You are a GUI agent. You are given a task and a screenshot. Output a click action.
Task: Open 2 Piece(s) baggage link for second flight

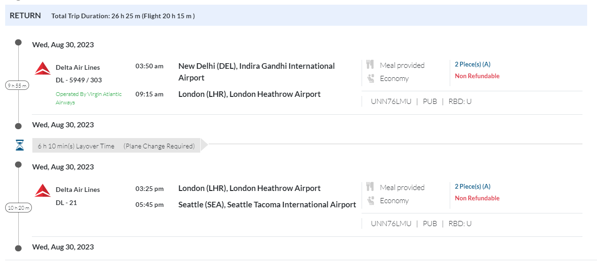(x=472, y=186)
